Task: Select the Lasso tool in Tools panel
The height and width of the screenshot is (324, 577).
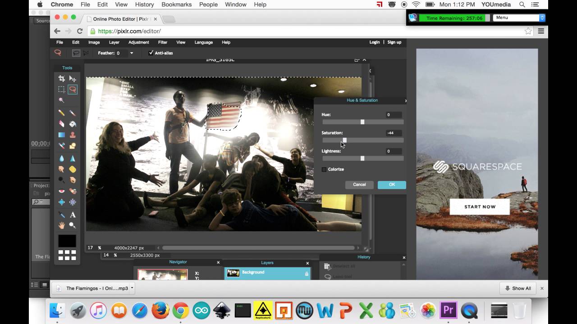Action: pyautogui.click(x=73, y=89)
